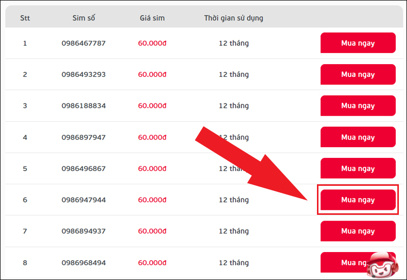The height and width of the screenshot is (280, 407).
Task: Click on SIM number 0986947944
Action: 83,200
